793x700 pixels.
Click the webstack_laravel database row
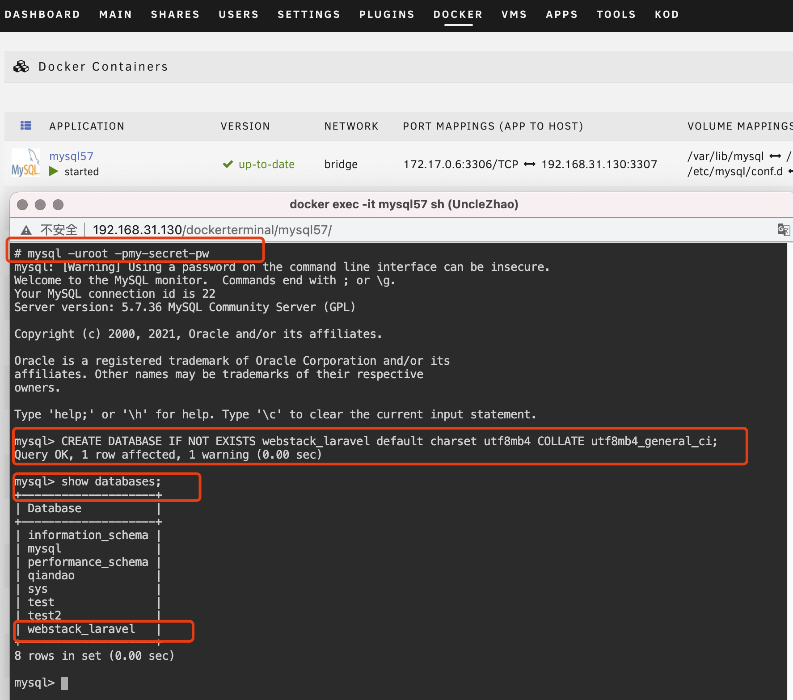click(x=81, y=629)
